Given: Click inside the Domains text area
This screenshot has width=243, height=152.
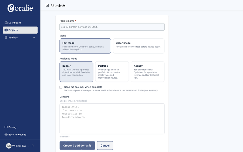Looking at the screenshot, I should click(112, 119).
